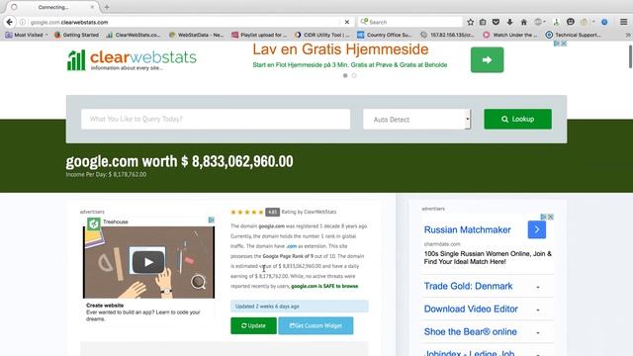
Task: Click the google.com worth heading
Action: 179,161
